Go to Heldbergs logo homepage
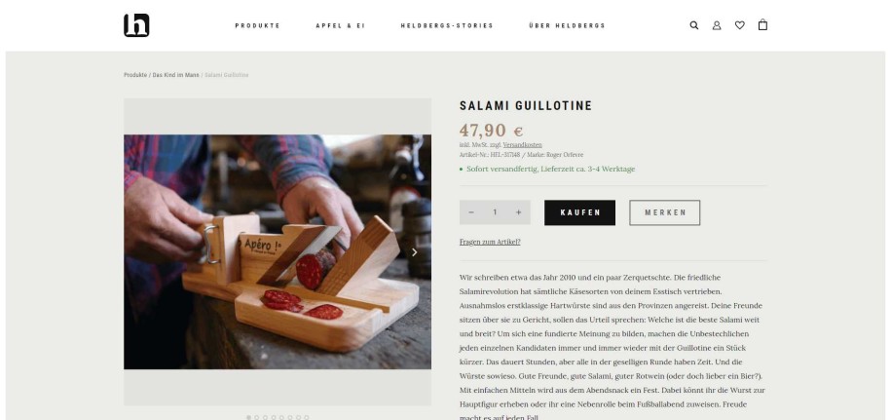 tap(136, 25)
